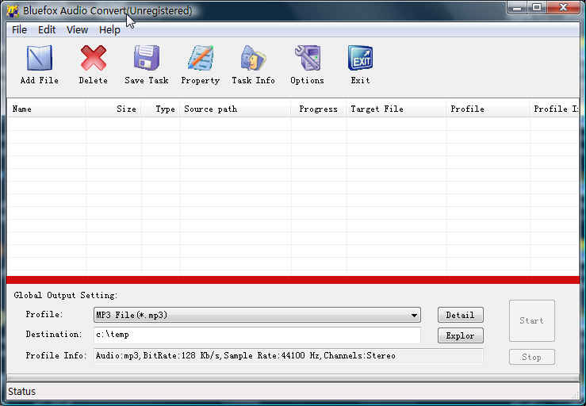
Task: Click the Target File column header
Action: pyautogui.click(x=396, y=109)
